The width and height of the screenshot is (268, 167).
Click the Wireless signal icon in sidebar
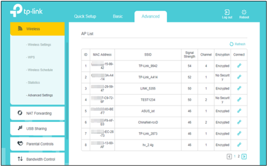(x=20, y=29)
